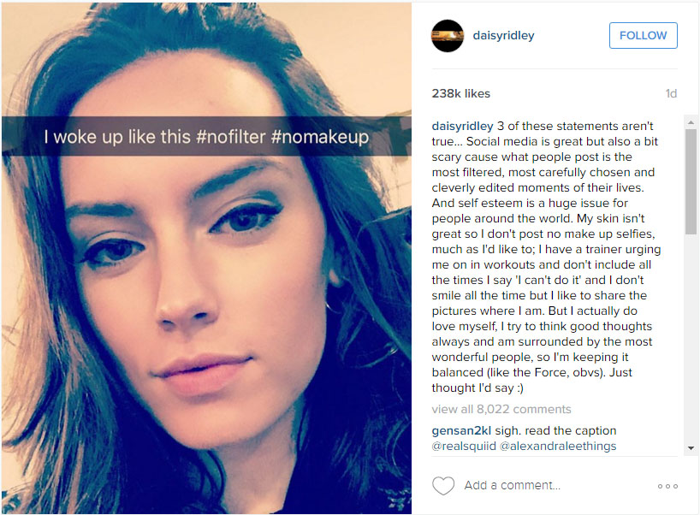Click the scroll up arrow in comments

[x=691, y=121]
